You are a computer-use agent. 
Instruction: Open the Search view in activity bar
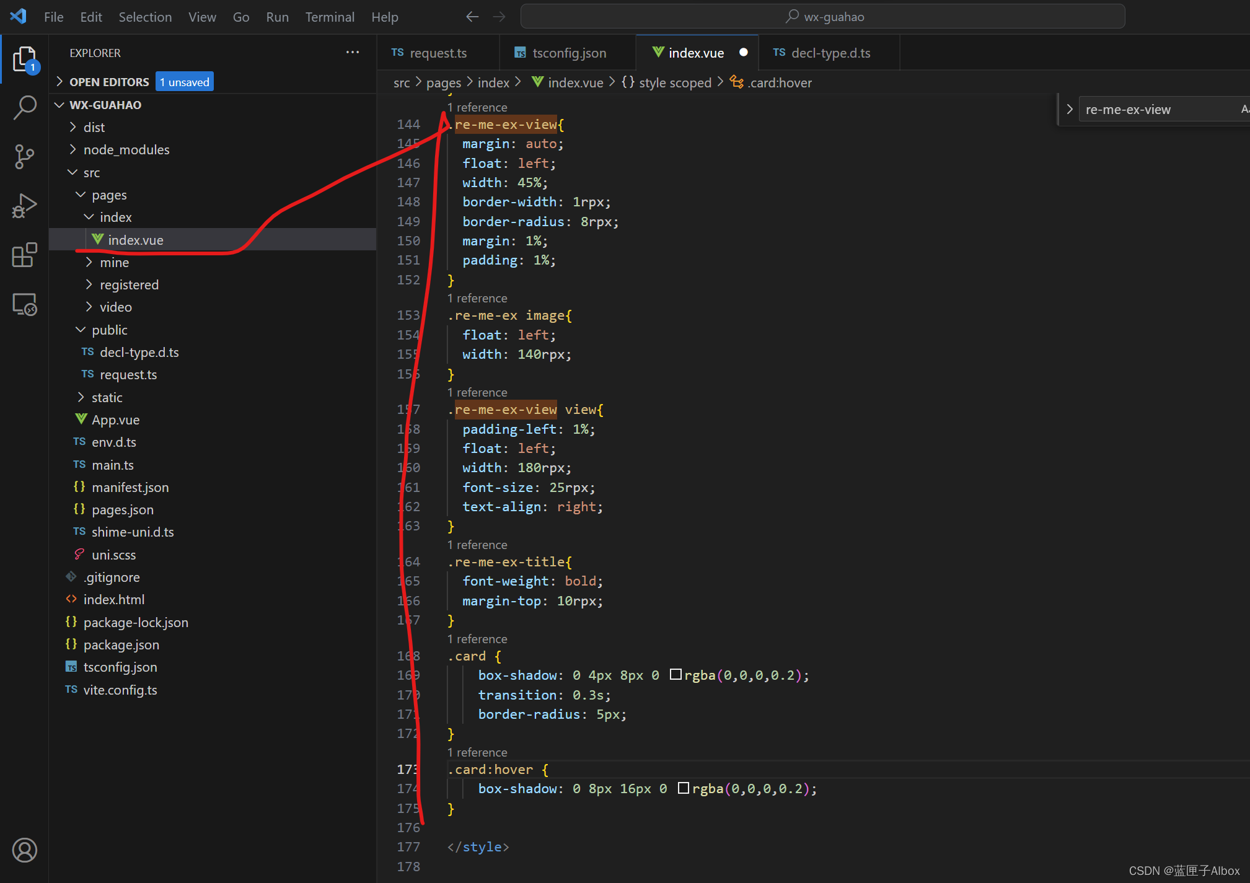click(x=25, y=107)
